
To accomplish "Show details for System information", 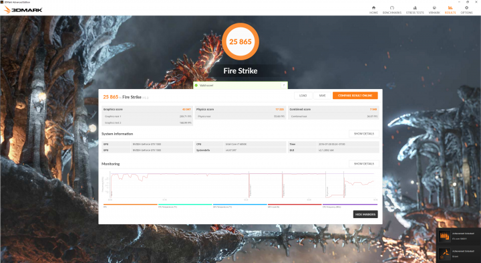I will (x=364, y=134).
